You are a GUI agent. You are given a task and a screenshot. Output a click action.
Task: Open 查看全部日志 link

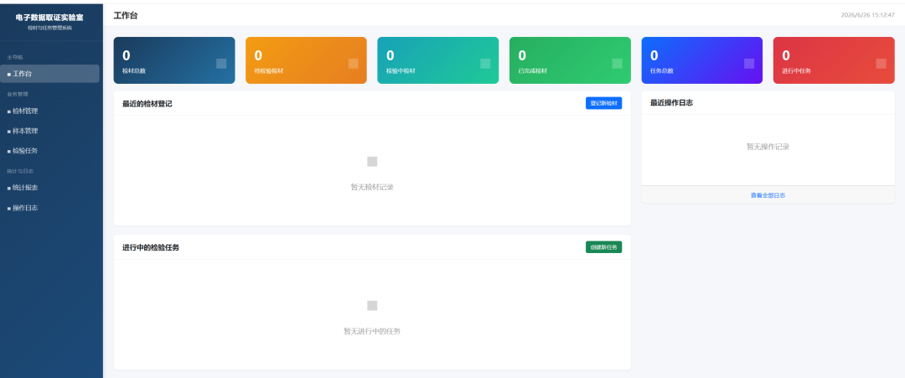point(768,195)
